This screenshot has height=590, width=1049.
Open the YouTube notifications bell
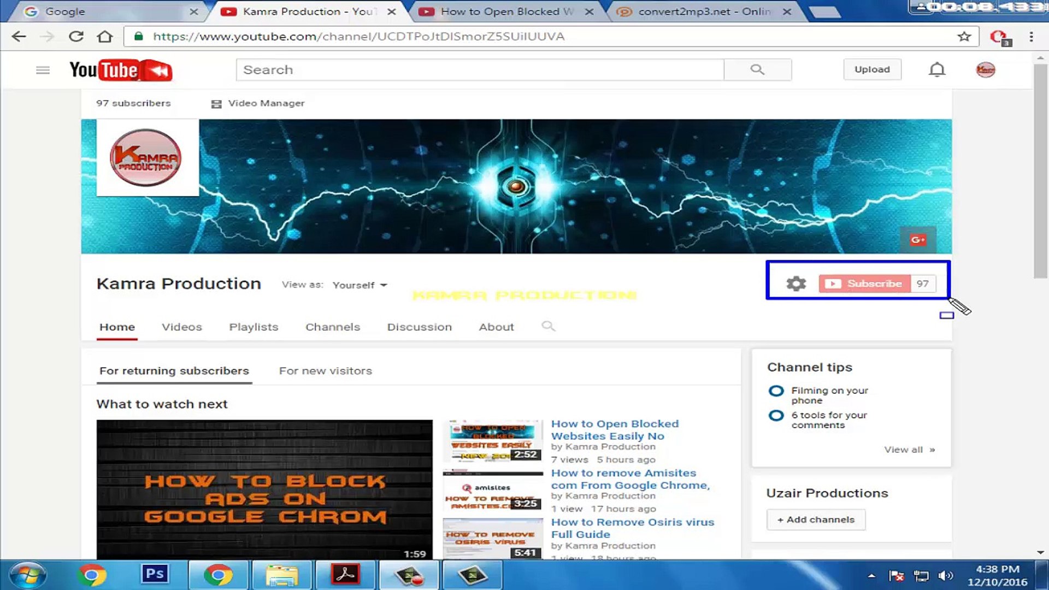pos(936,69)
